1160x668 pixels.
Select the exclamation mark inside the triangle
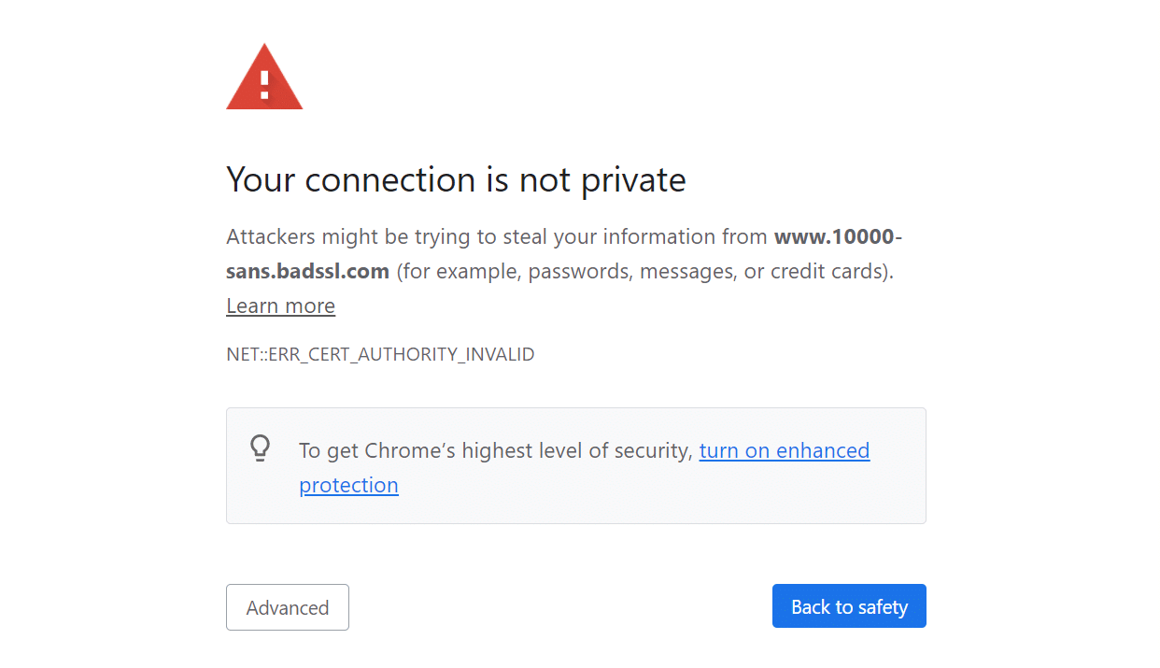pos(264,84)
